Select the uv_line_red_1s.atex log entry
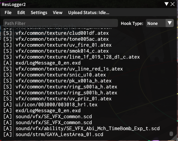The width and height of the screenshot is (178, 141). click(x=69, y=69)
